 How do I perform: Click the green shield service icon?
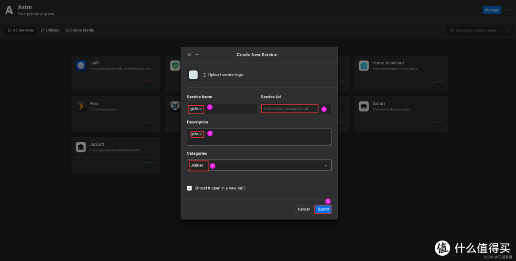point(175,66)
